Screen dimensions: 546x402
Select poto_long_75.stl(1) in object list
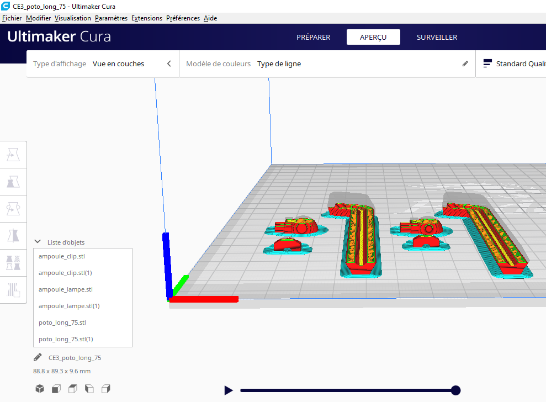pyautogui.click(x=83, y=339)
